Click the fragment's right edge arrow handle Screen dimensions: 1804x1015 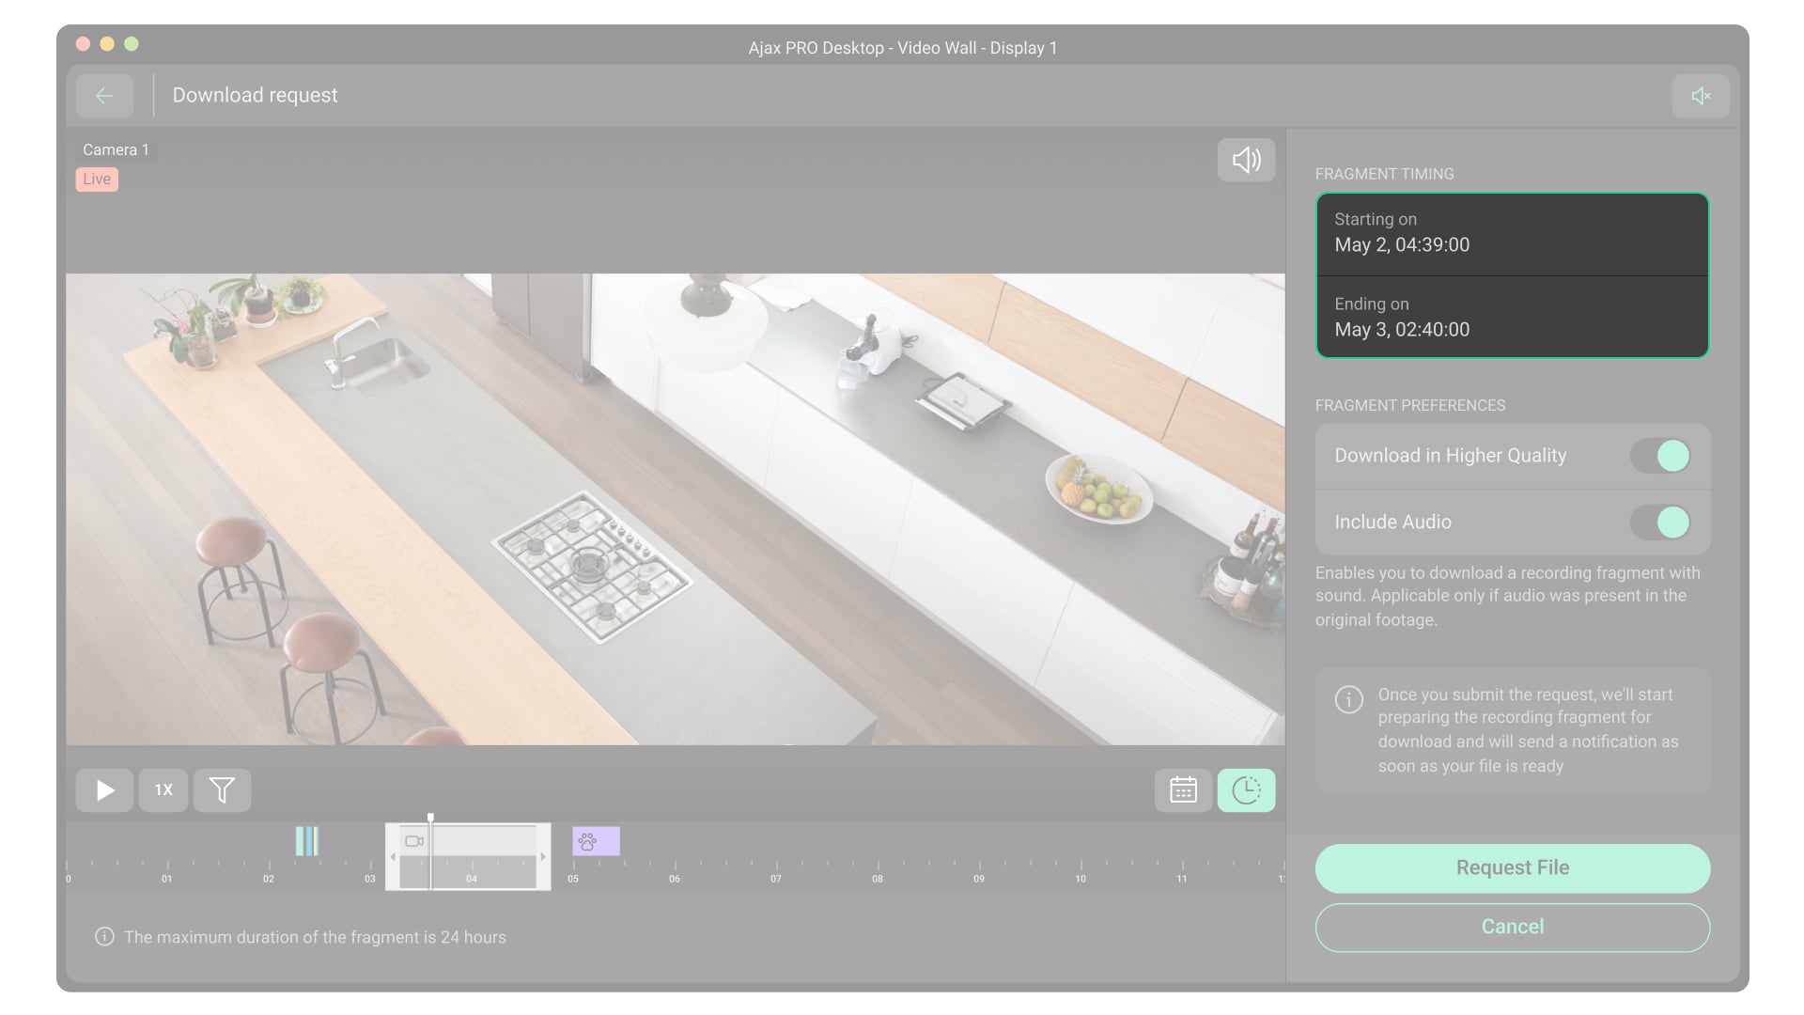543,857
